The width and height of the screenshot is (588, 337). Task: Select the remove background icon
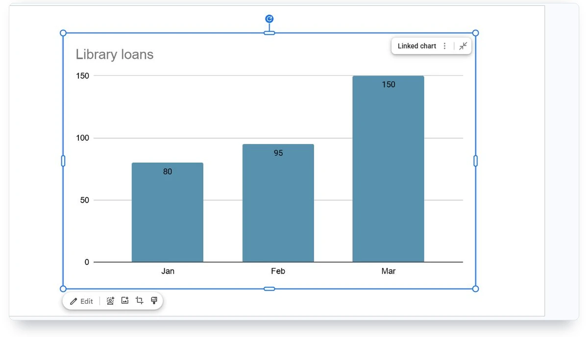click(110, 301)
